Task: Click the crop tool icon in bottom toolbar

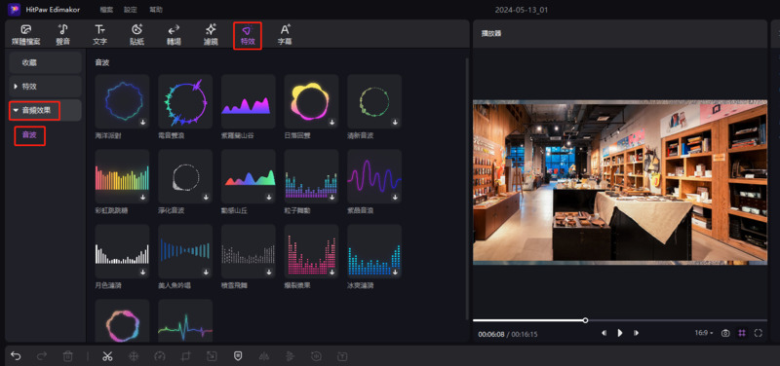Action: pos(185,356)
